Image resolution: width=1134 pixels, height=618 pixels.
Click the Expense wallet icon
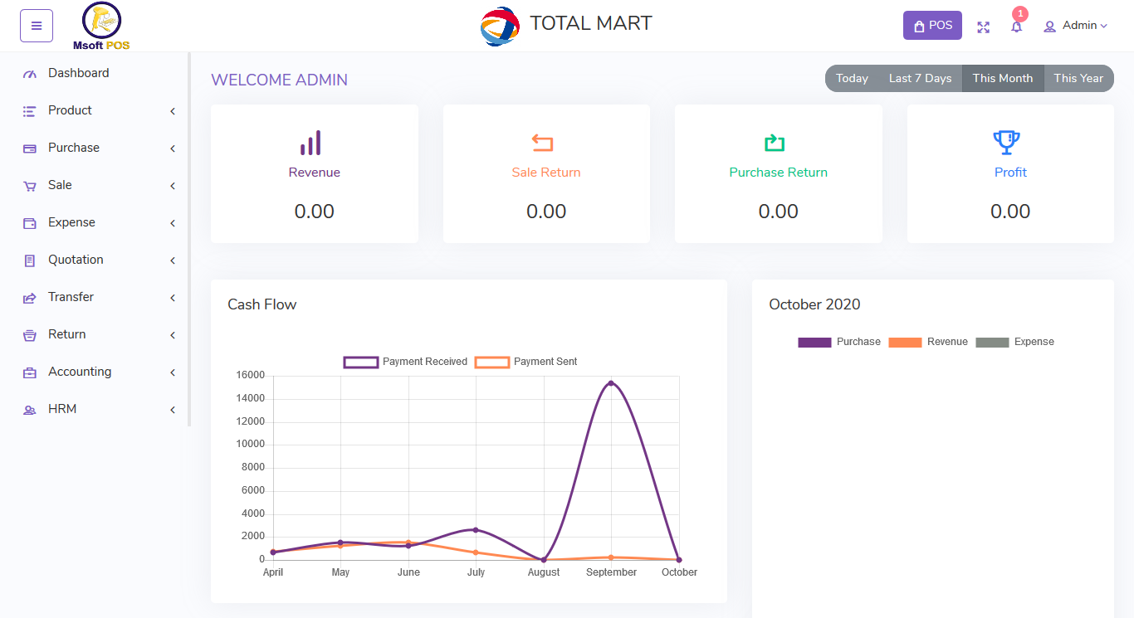click(x=30, y=223)
